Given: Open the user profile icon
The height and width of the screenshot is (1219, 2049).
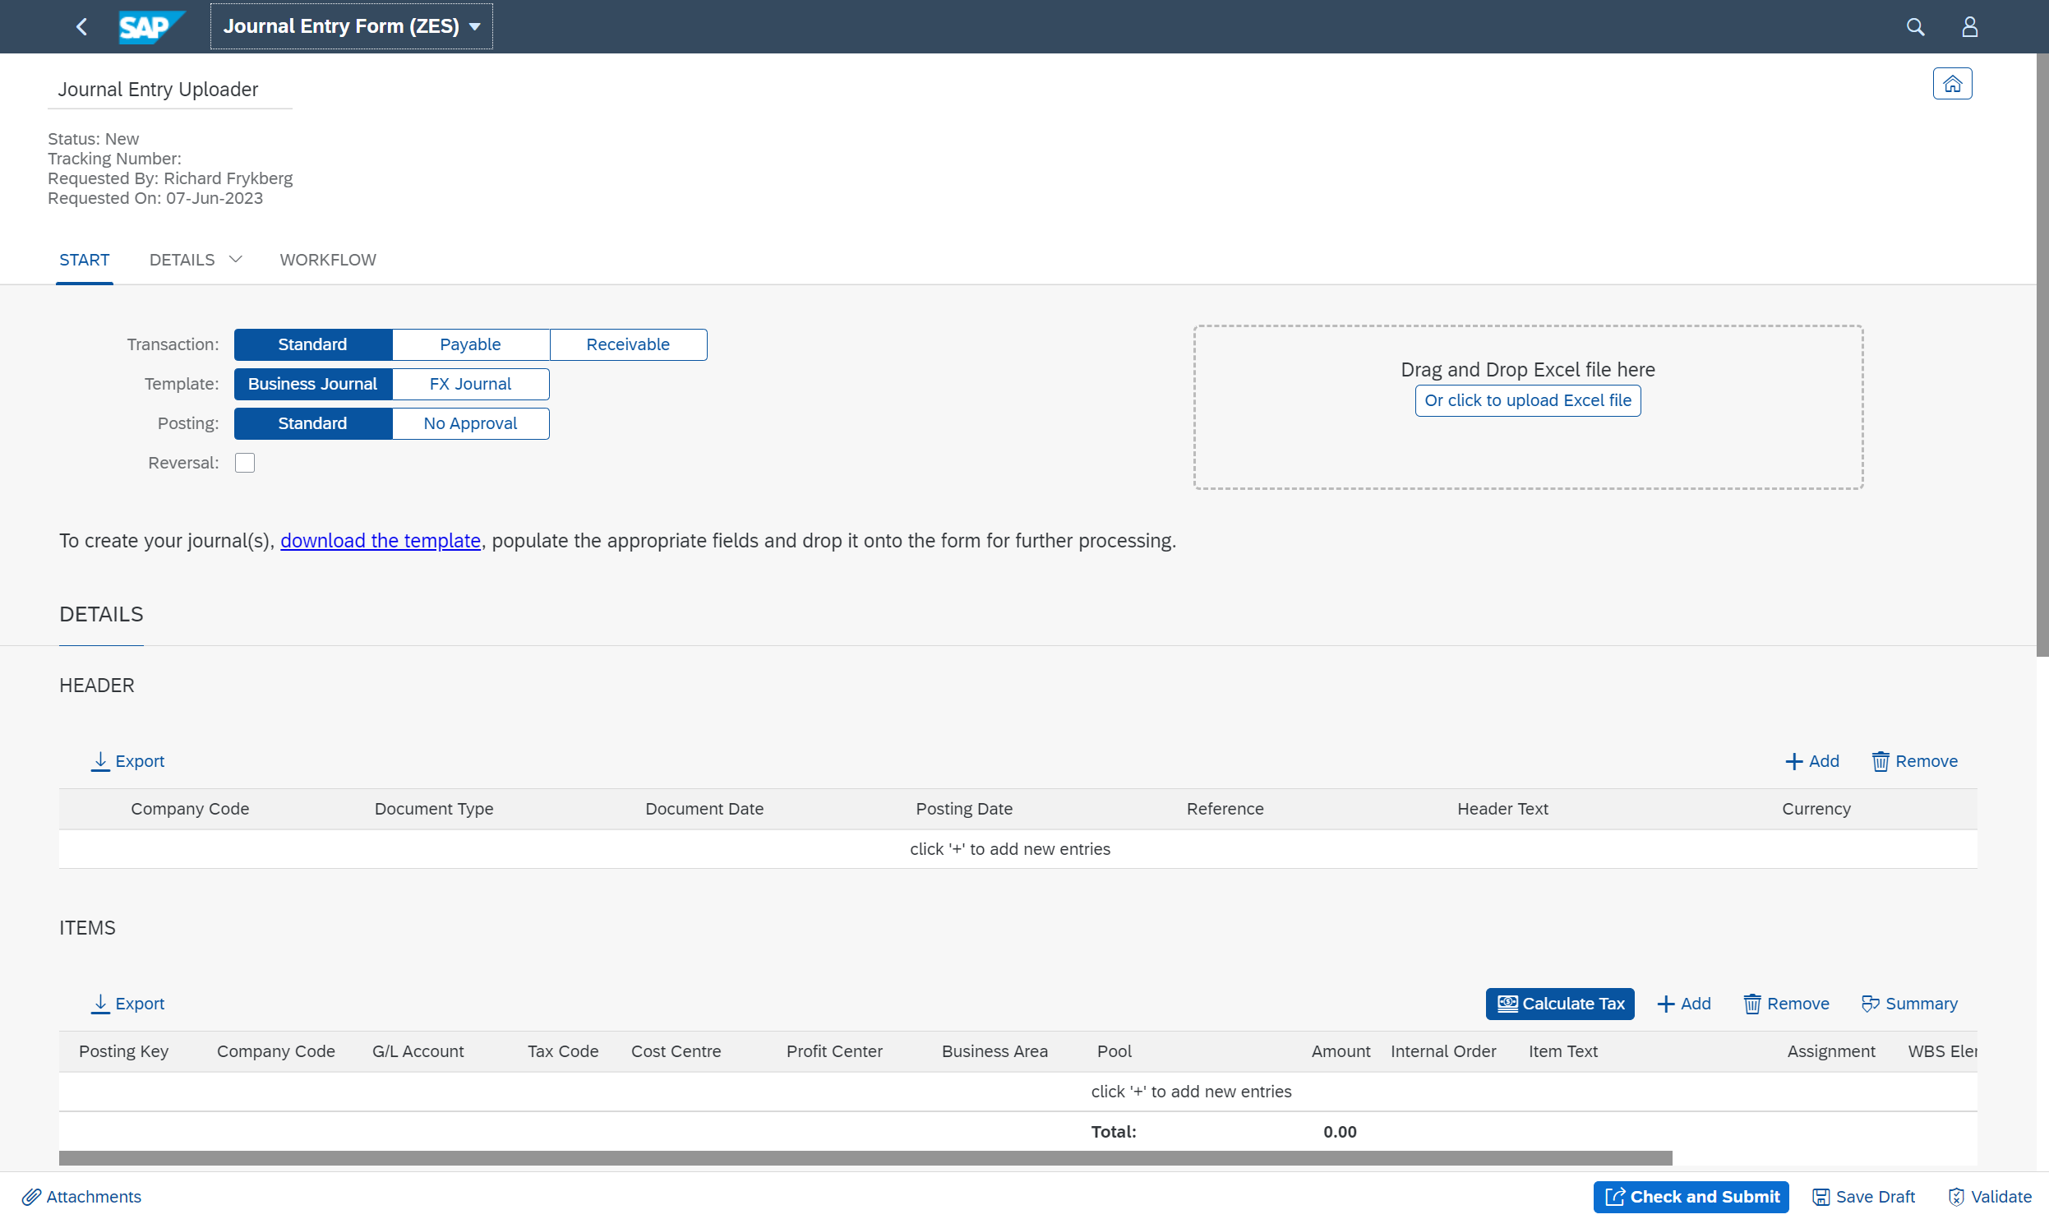Looking at the screenshot, I should [x=1969, y=26].
